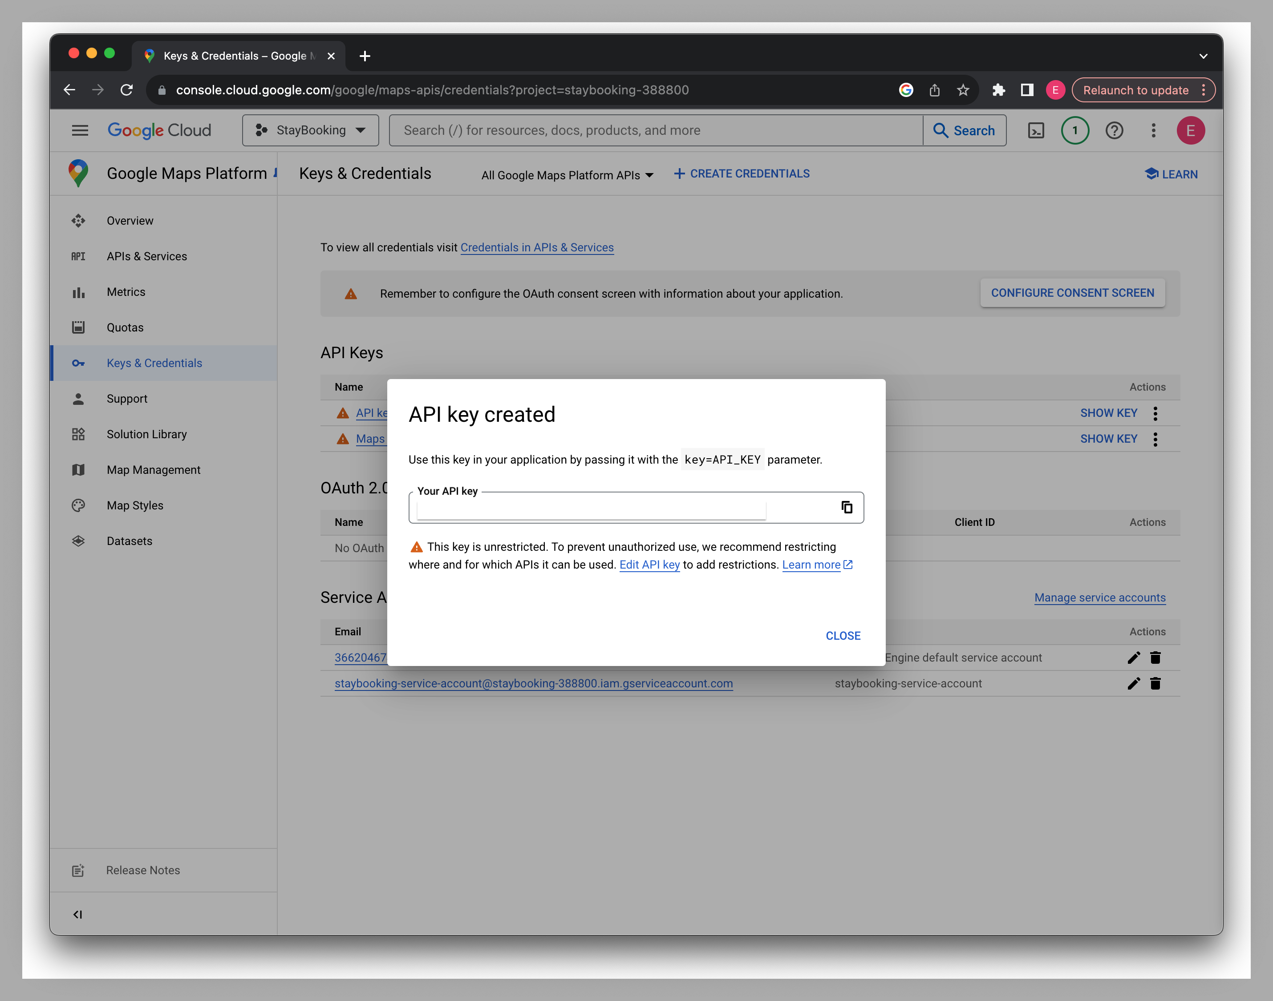Click CONFIGURE CONSENT SCREEN button

[1073, 292]
